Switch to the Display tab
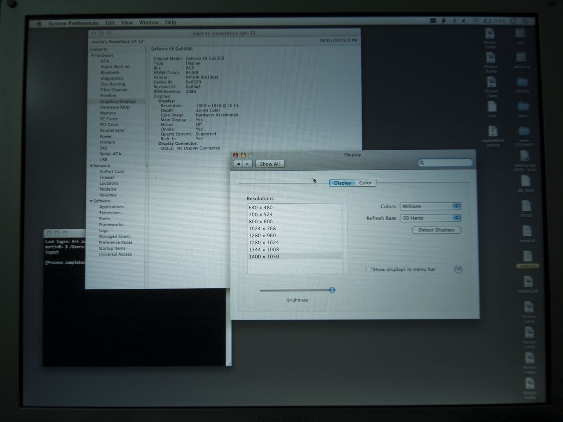Screen dimensions: 563x422 pos(342,183)
